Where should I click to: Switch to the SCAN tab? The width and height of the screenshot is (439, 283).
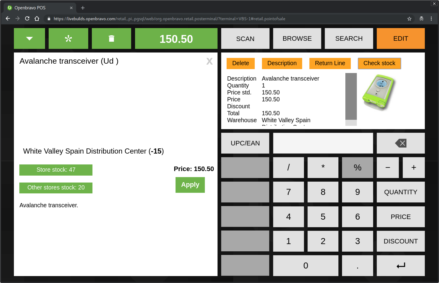click(x=245, y=39)
